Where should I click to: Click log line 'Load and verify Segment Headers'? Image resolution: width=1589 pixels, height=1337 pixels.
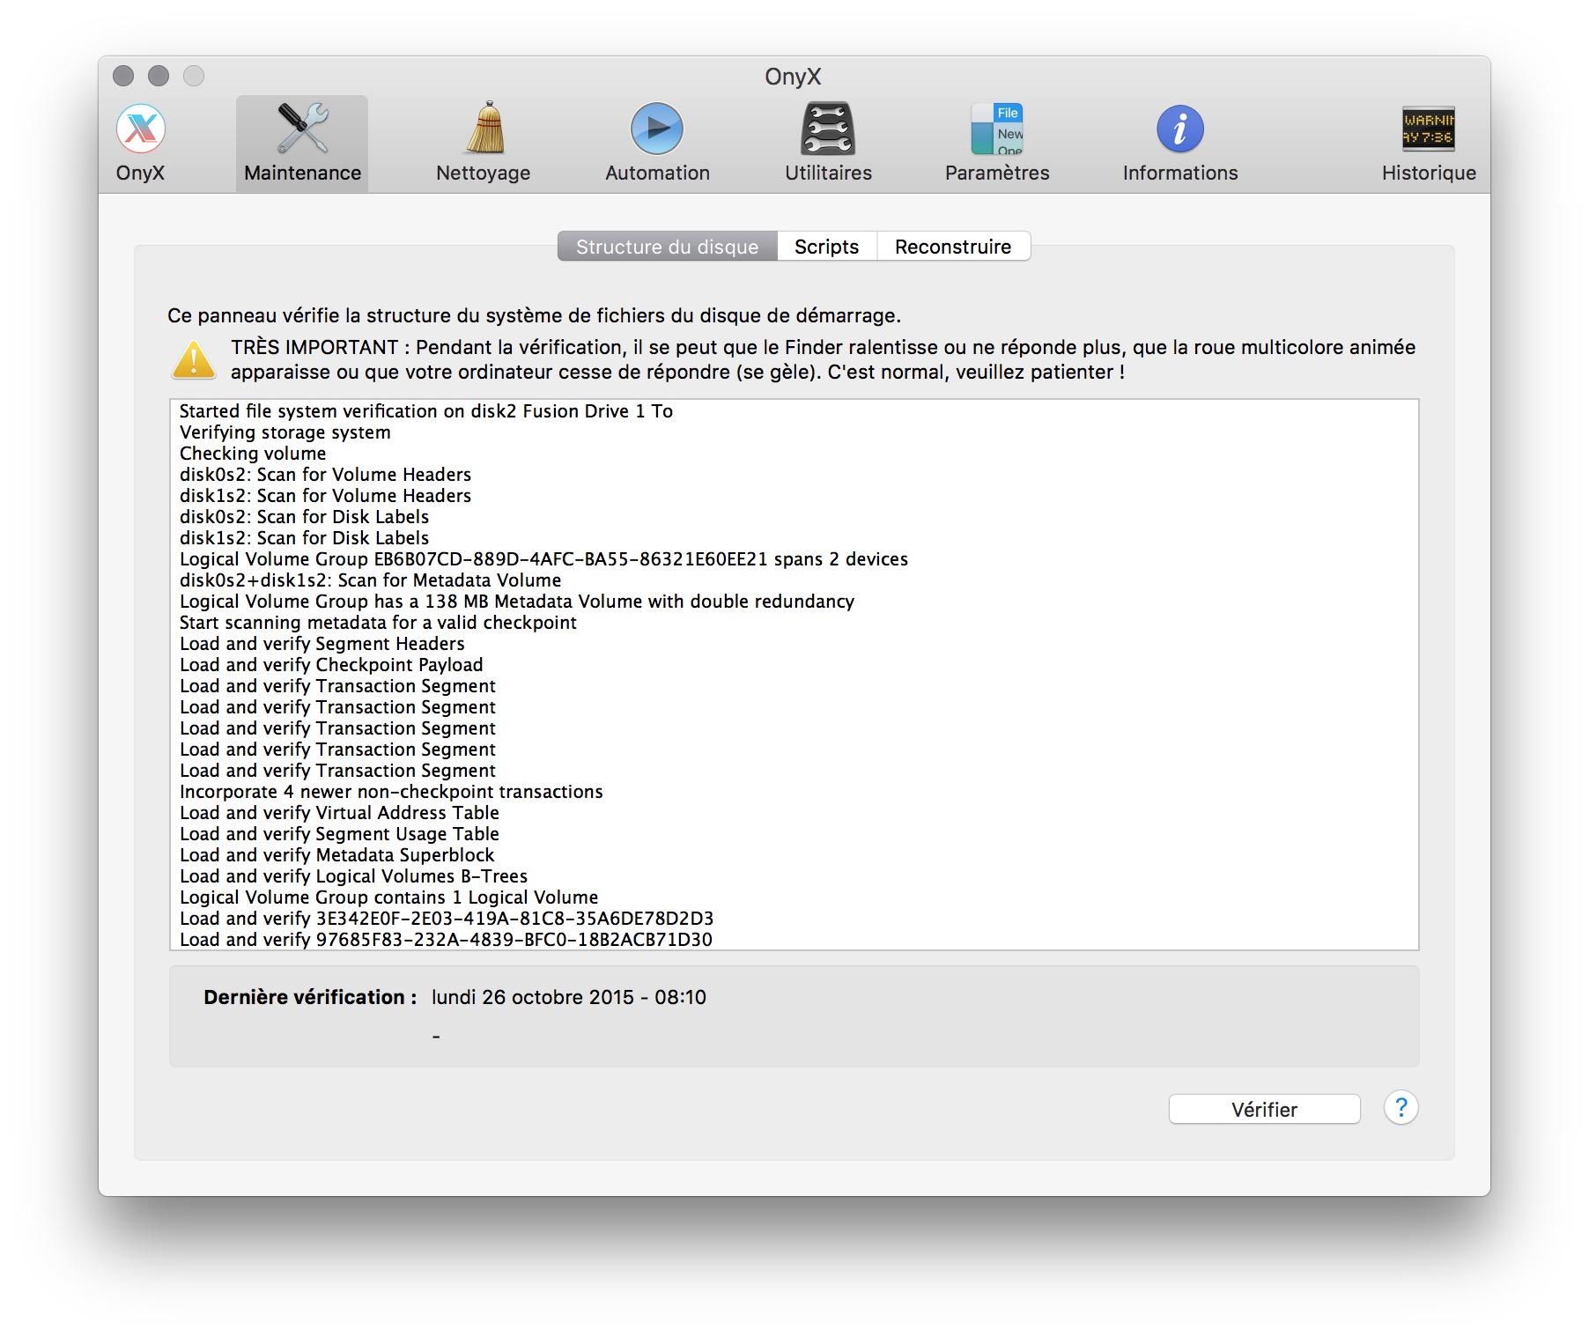coord(322,644)
